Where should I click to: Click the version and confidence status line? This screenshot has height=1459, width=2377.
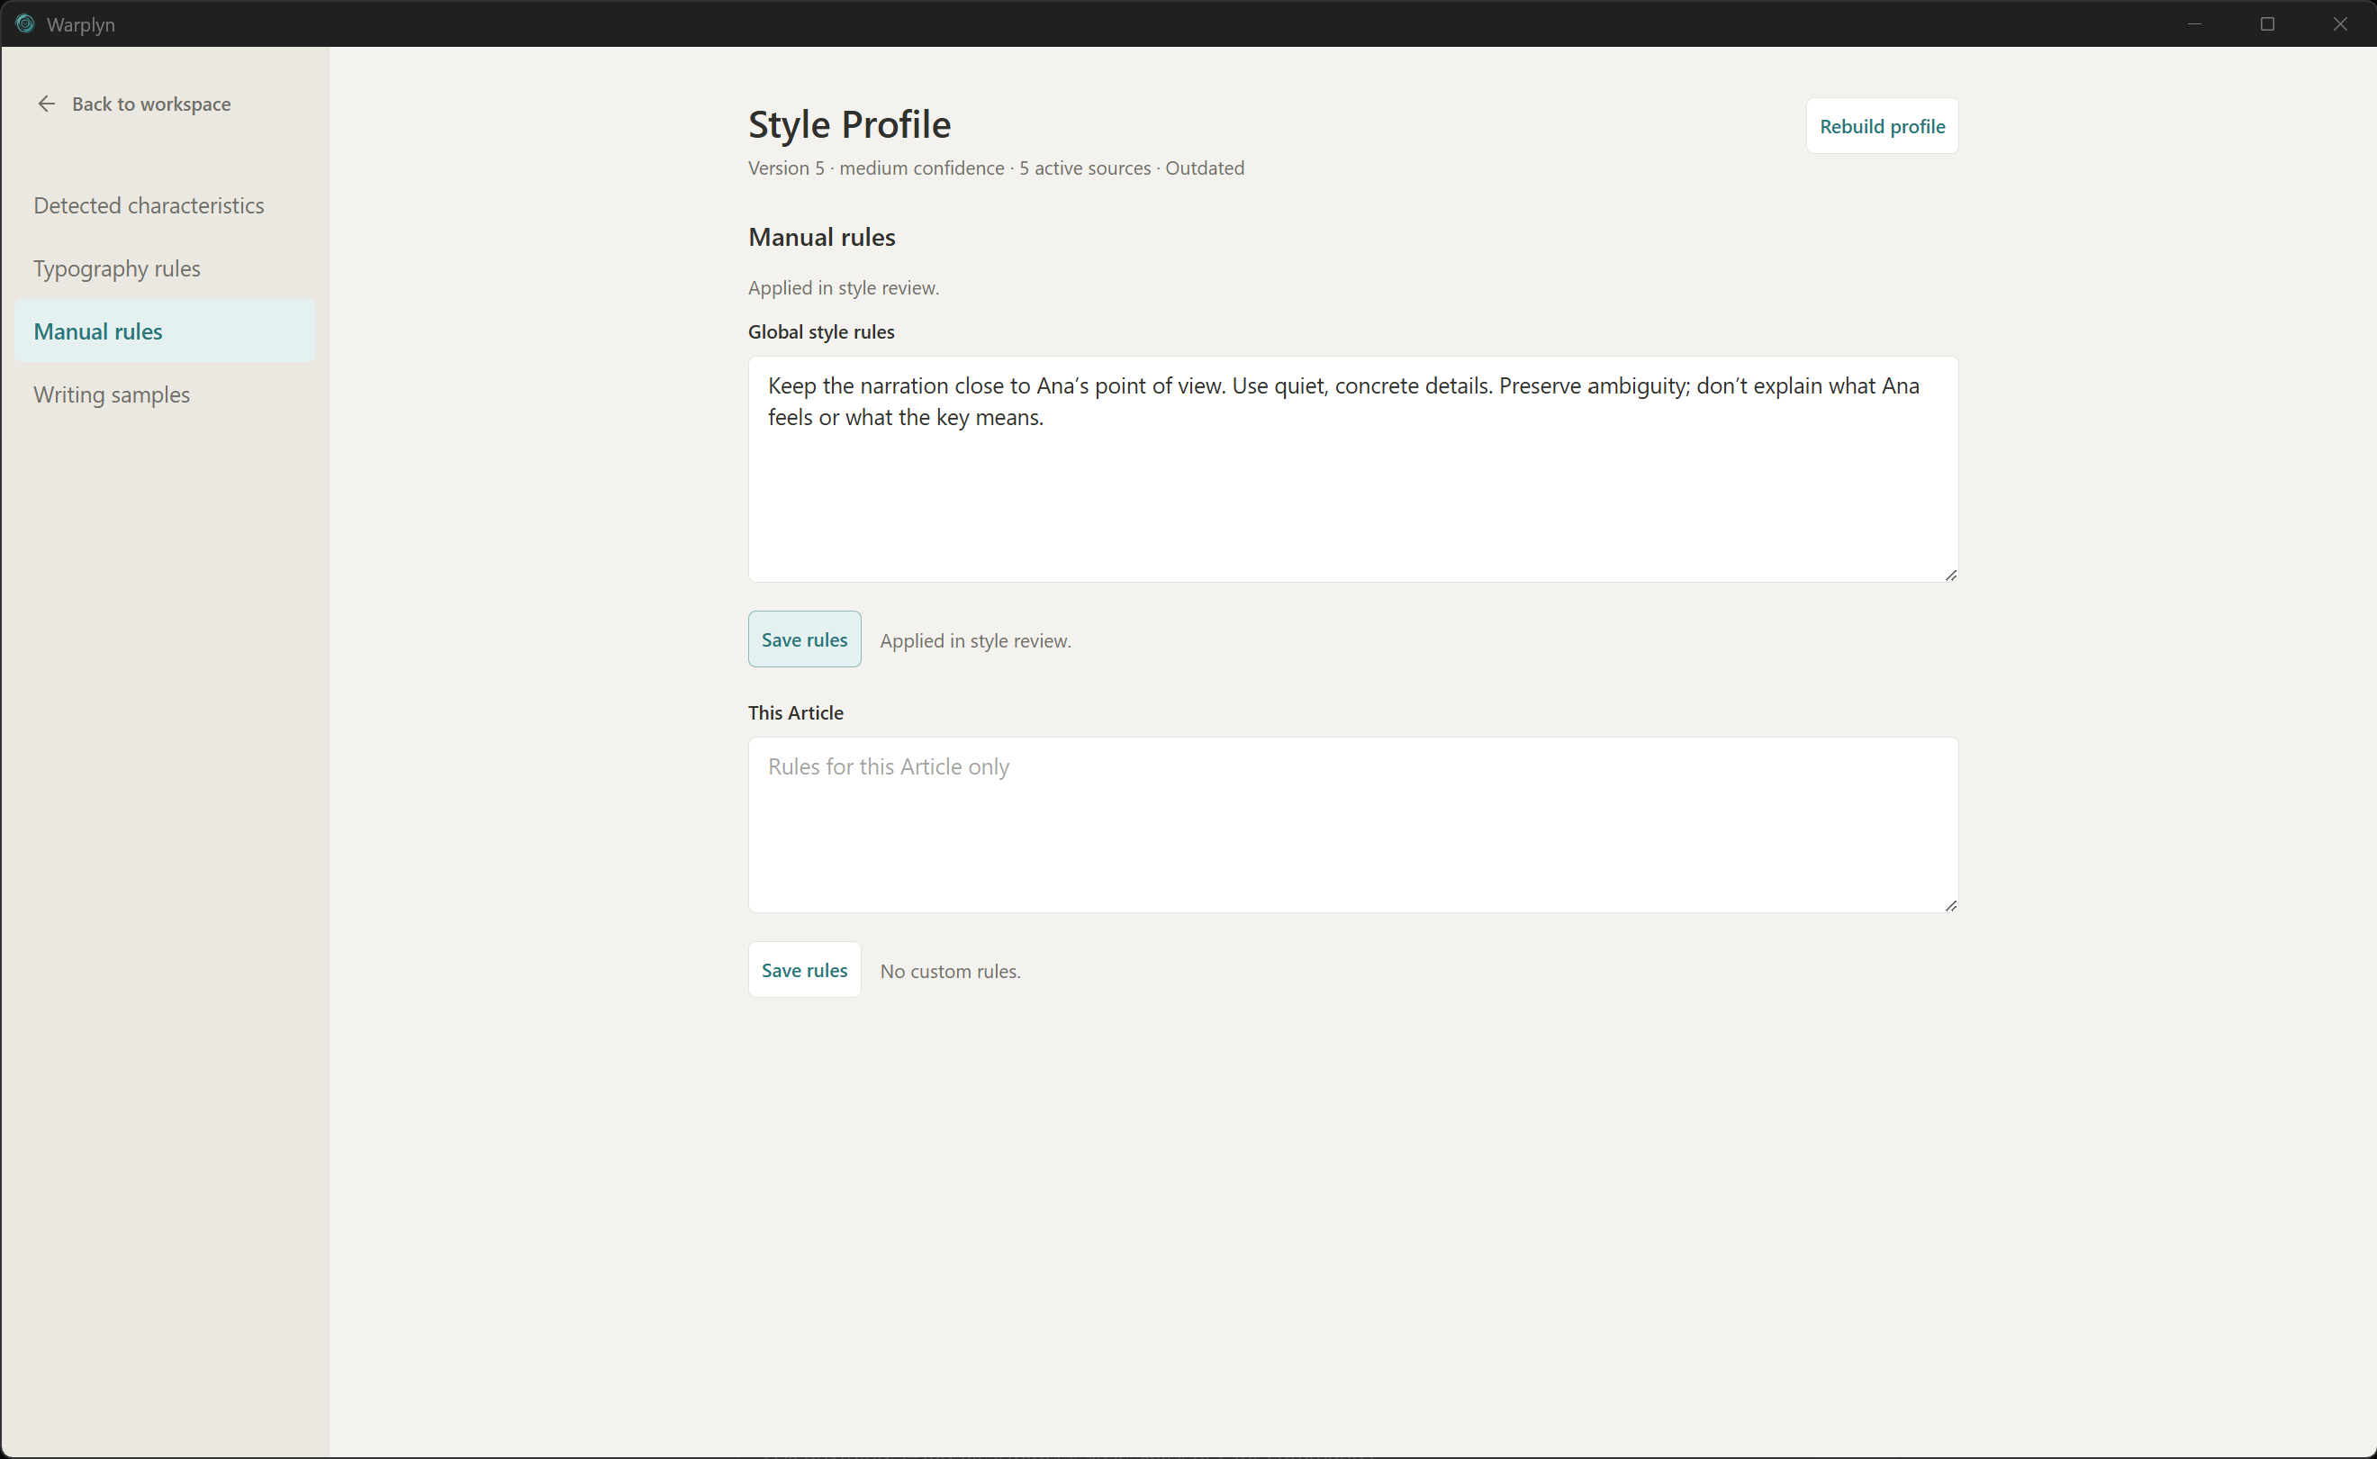point(996,168)
